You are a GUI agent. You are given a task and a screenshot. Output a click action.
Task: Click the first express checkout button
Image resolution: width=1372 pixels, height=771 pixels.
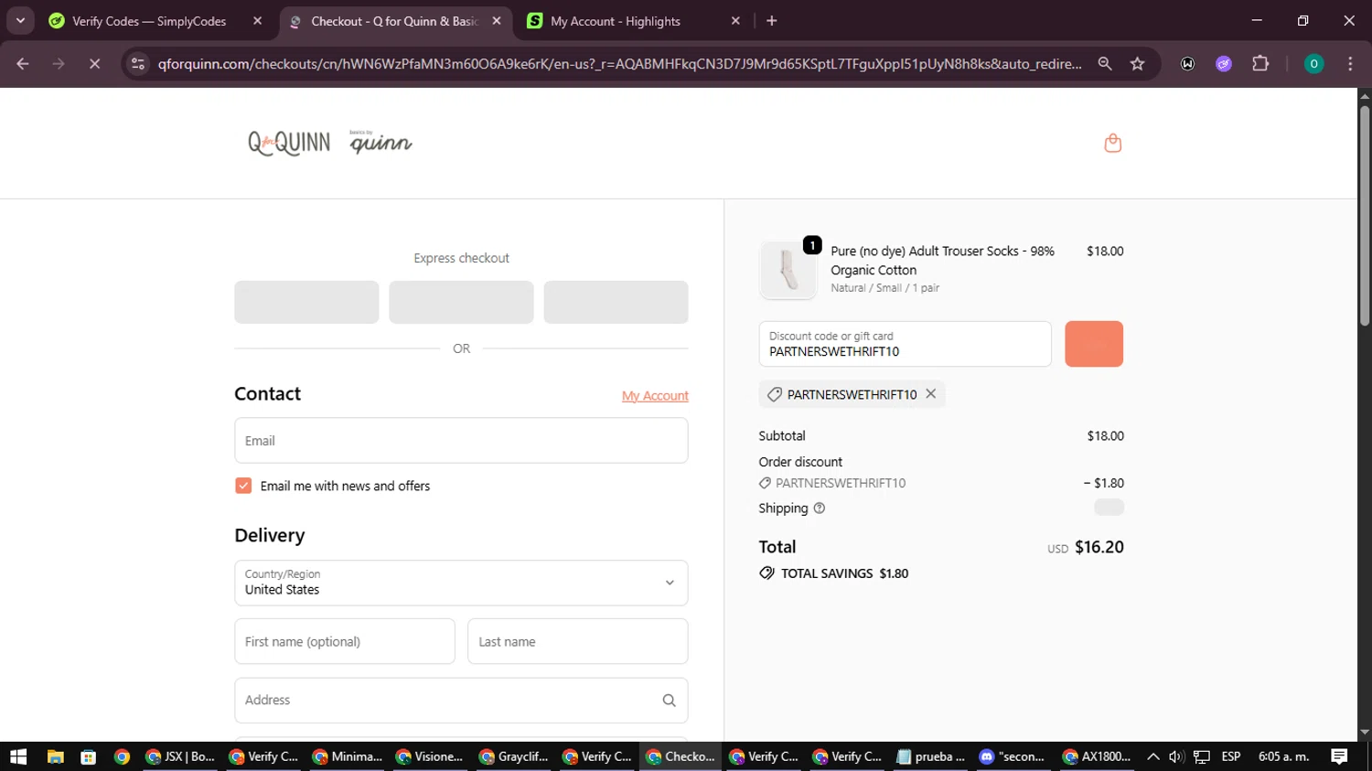[x=306, y=302]
